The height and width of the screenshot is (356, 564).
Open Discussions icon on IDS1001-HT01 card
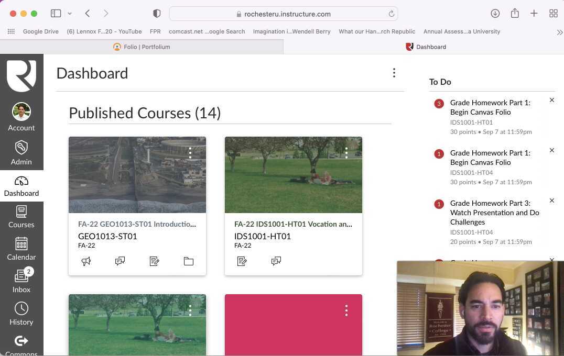[276, 261]
